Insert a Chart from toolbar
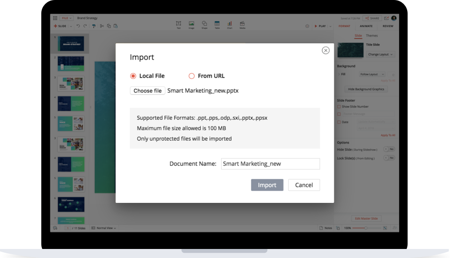This screenshot has height=258, width=450. [230, 25]
